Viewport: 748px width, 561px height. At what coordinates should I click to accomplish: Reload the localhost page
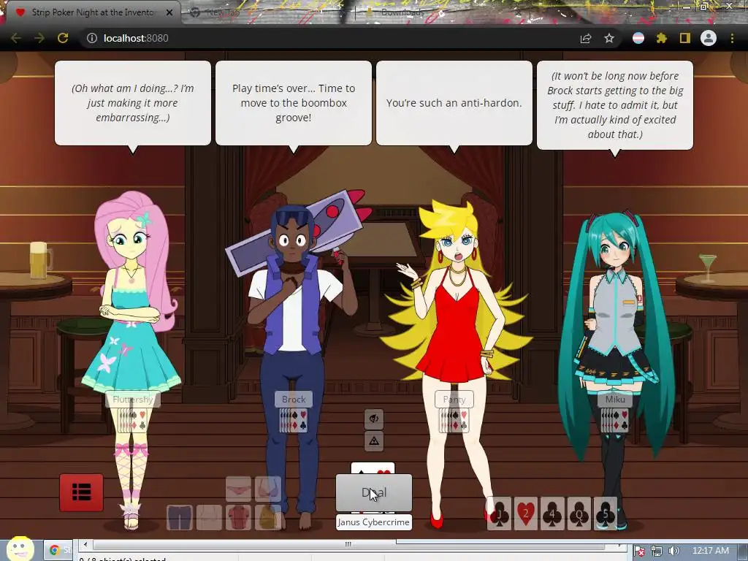pyautogui.click(x=63, y=38)
